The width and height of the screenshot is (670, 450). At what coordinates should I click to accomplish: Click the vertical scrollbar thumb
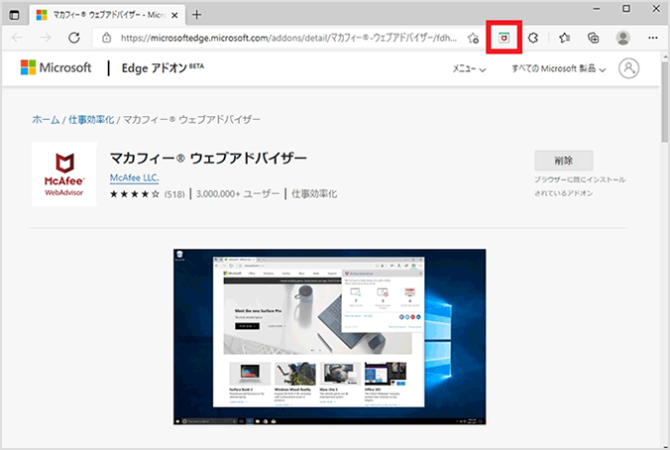coord(664,102)
